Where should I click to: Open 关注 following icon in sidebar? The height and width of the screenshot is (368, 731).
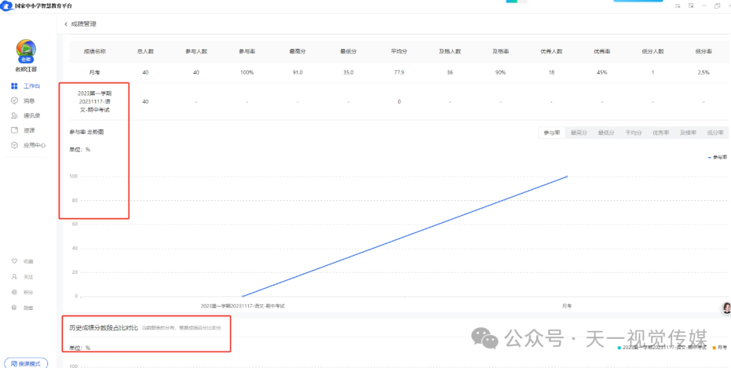coord(15,277)
